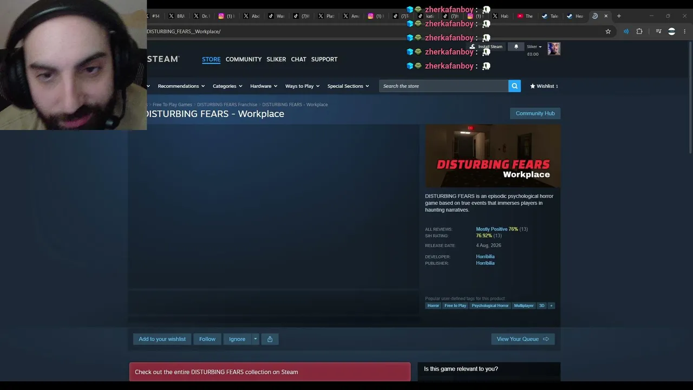The width and height of the screenshot is (693, 390).
Task: Follow DISTURBING FEARS - Workplace
Action: point(207,339)
